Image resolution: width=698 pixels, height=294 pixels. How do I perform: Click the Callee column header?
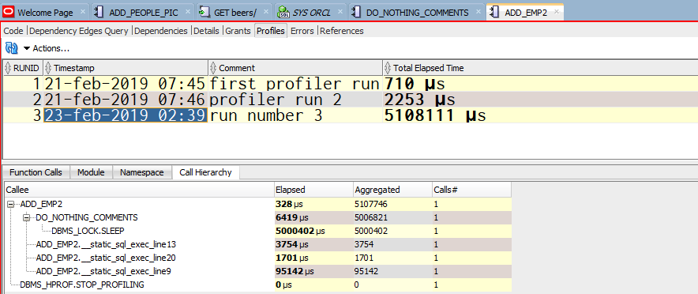[x=139, y=190]
